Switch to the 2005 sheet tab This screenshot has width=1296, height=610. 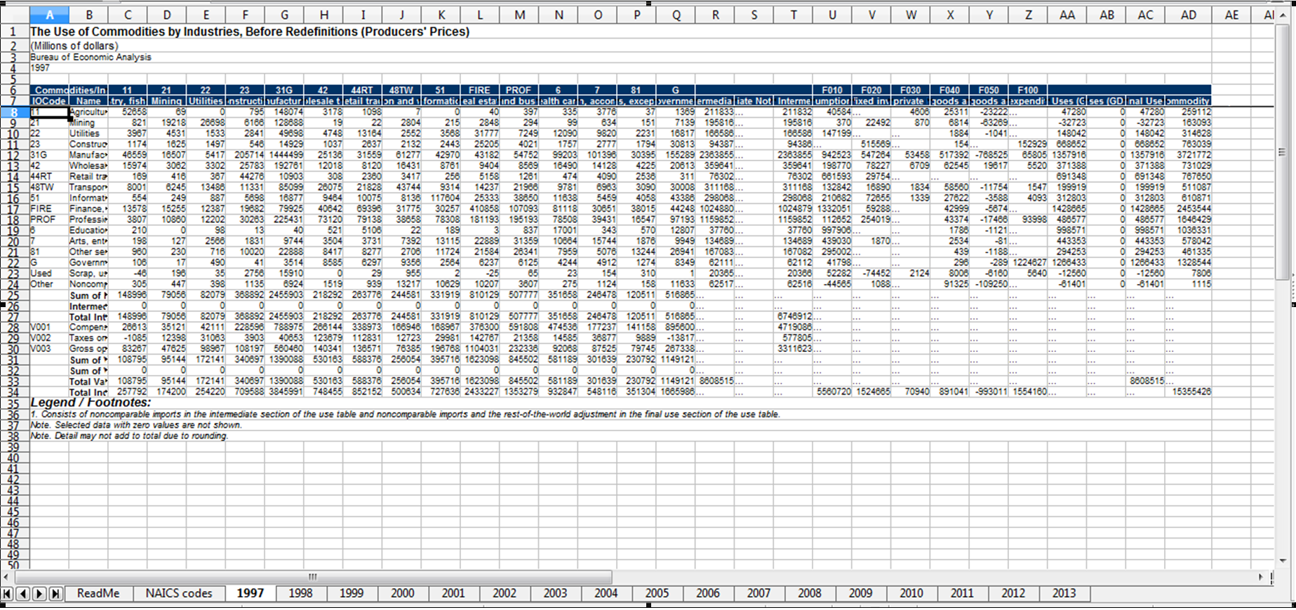coord(656,593)
